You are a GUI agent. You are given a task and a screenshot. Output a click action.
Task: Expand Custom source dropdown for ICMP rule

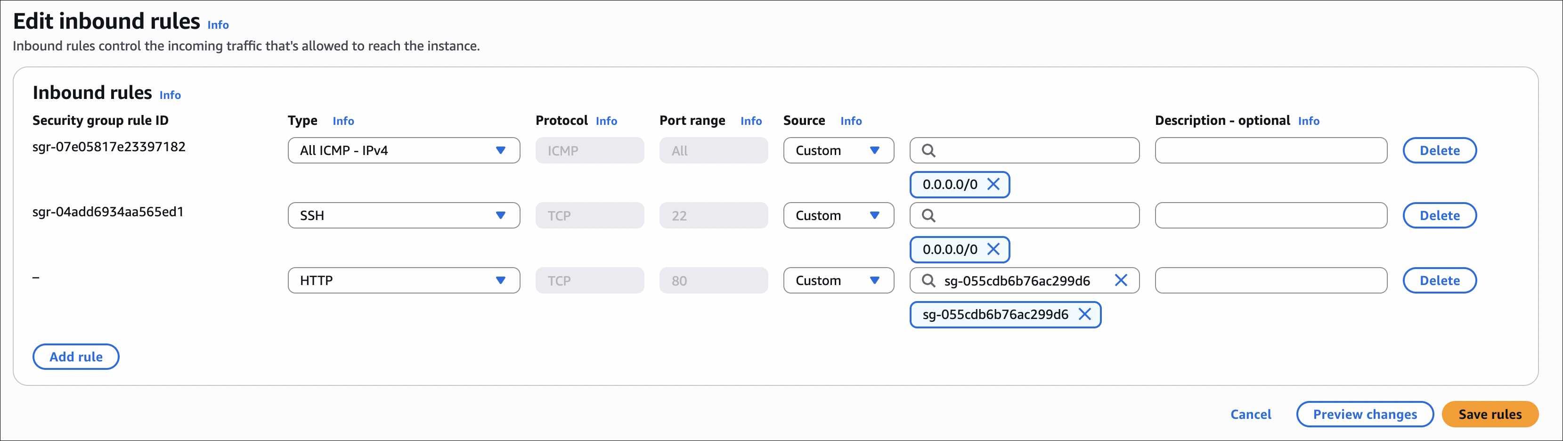click(x=838, y=150)
